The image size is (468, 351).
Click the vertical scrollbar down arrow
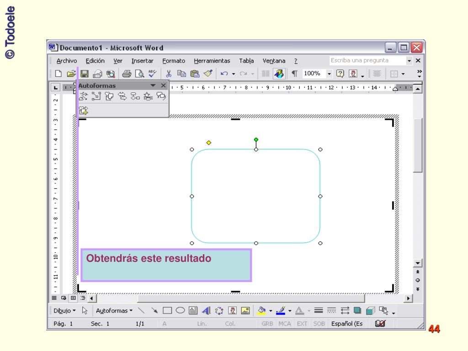pos(418,263)
